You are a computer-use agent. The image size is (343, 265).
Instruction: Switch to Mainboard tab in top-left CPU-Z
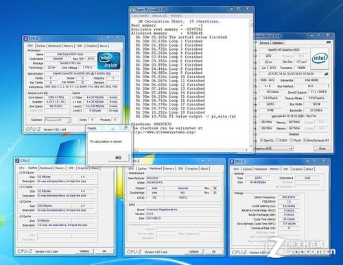point(54,46)
